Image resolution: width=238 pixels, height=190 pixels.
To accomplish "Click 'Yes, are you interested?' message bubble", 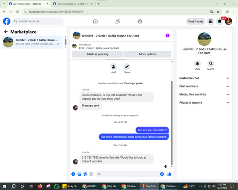I will point(152,130).
